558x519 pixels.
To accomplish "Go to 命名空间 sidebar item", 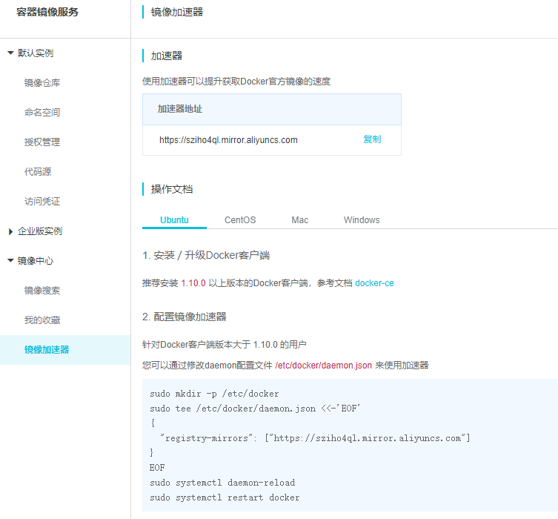I will (42, 113).
